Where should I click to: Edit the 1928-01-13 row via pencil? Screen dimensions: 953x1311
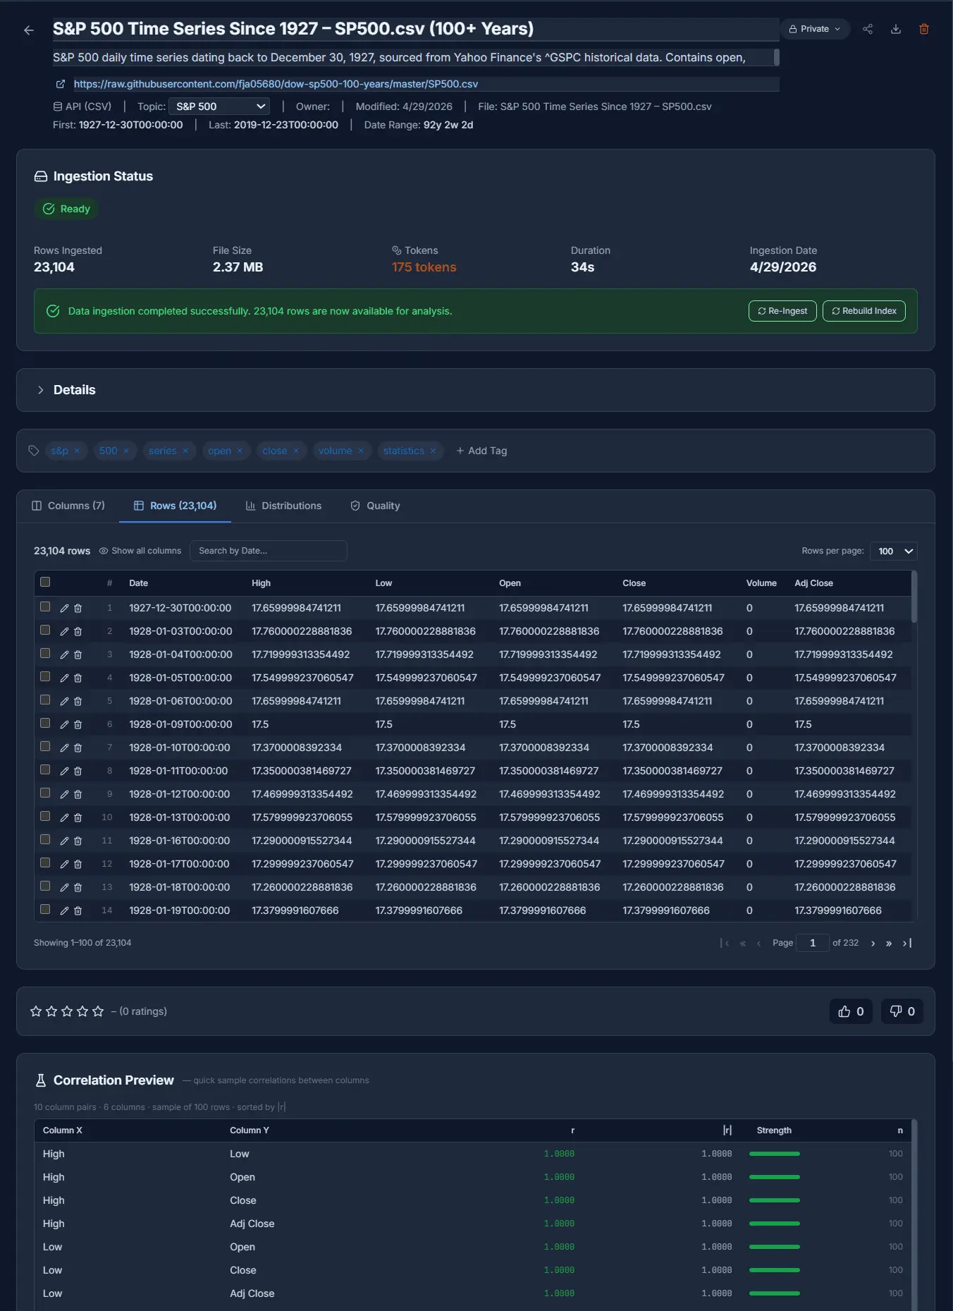[x=64, y=817]
